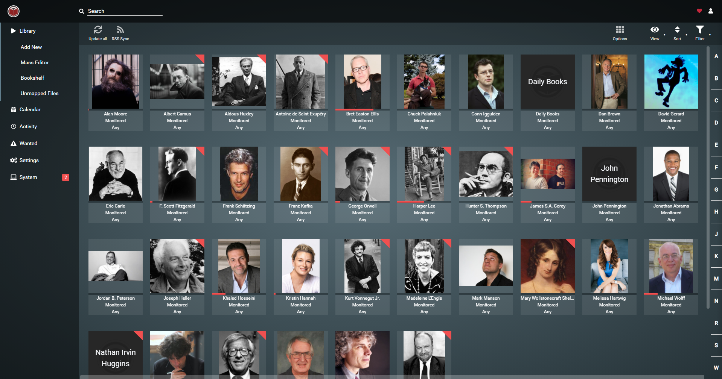Open the Franz Kafka author page

pyautogui.click(x=300, y=206)
